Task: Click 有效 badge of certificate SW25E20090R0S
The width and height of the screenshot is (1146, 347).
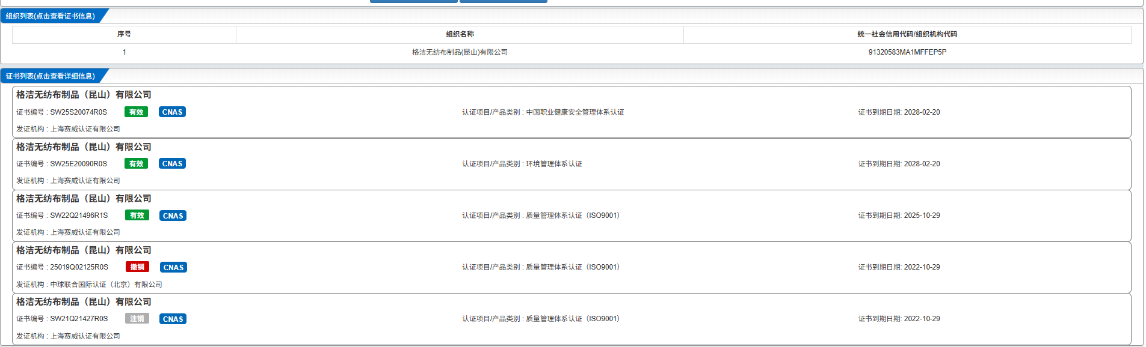Action: 136,163
